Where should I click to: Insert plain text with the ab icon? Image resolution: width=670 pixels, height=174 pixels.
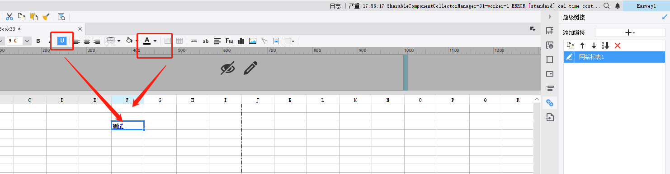pos(206,41)
